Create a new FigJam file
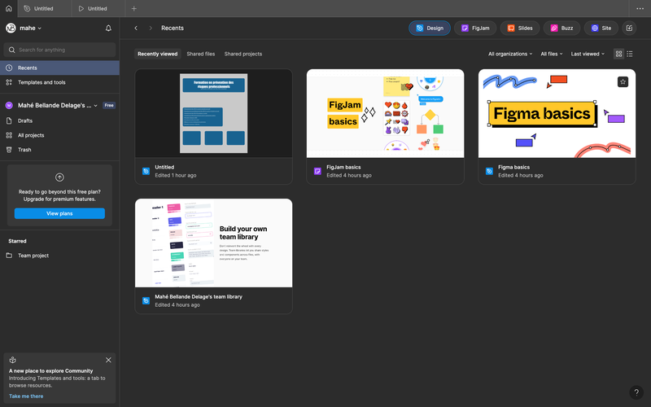 click(475, 28)
